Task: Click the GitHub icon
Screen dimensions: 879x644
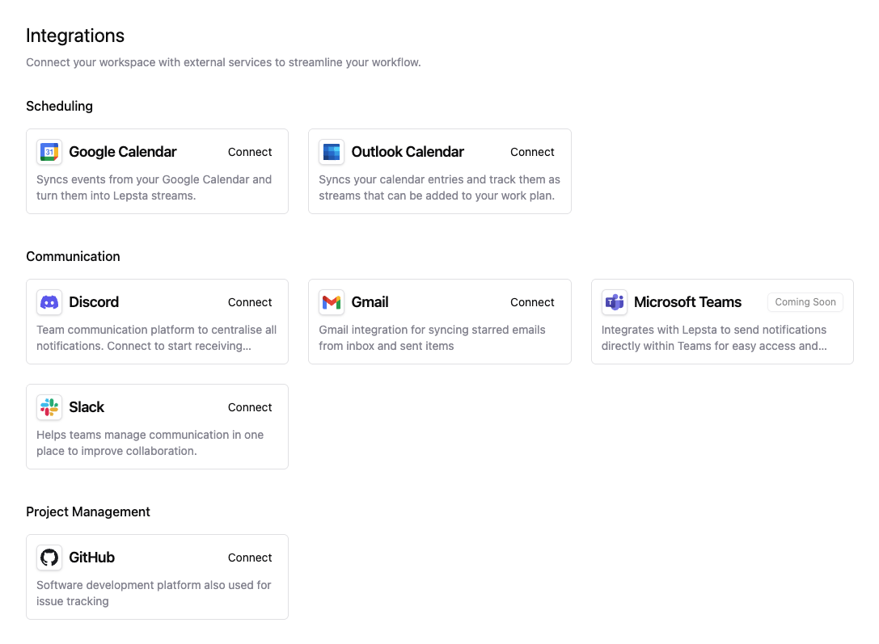Action: click(x=49, y=558)
